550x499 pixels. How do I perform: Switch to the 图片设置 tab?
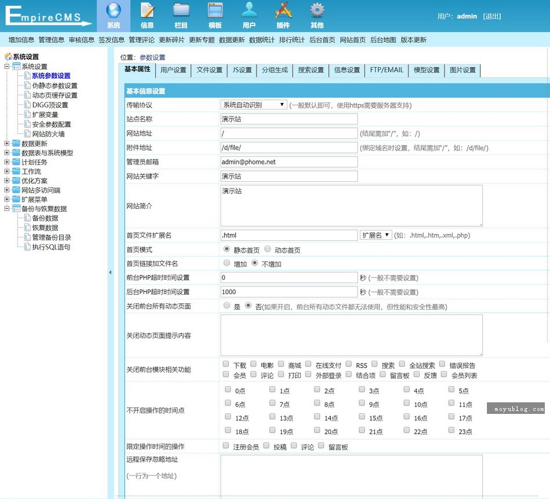point(463,70)
